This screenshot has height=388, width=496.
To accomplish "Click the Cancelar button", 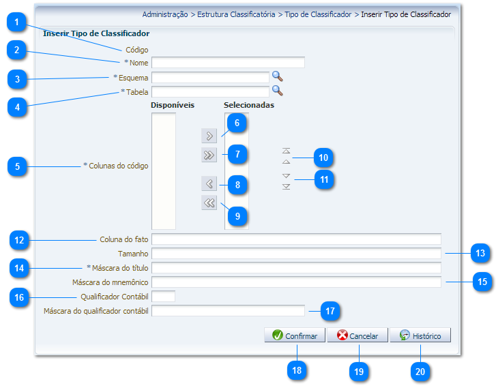I will coord(358,335).
